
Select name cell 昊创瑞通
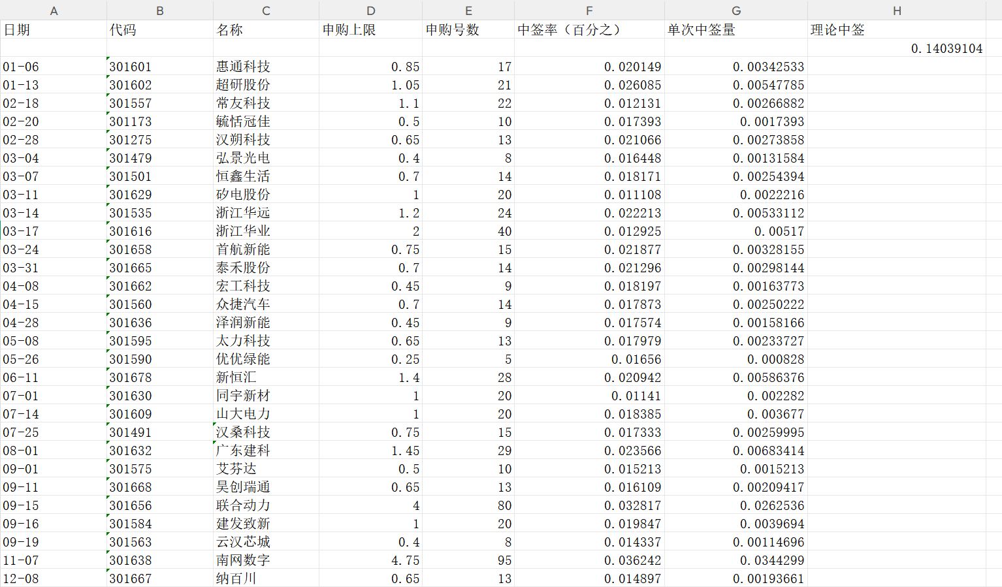point(266,486)
